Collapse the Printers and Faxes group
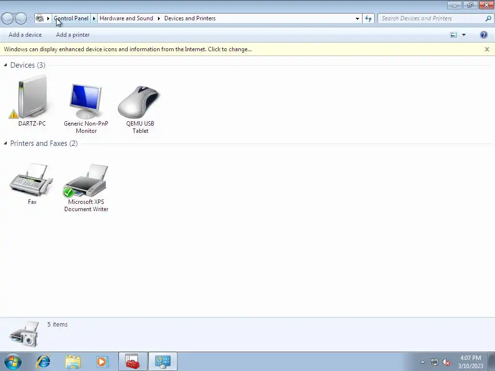This screenshot has width=495, height=371. [5, 143]
